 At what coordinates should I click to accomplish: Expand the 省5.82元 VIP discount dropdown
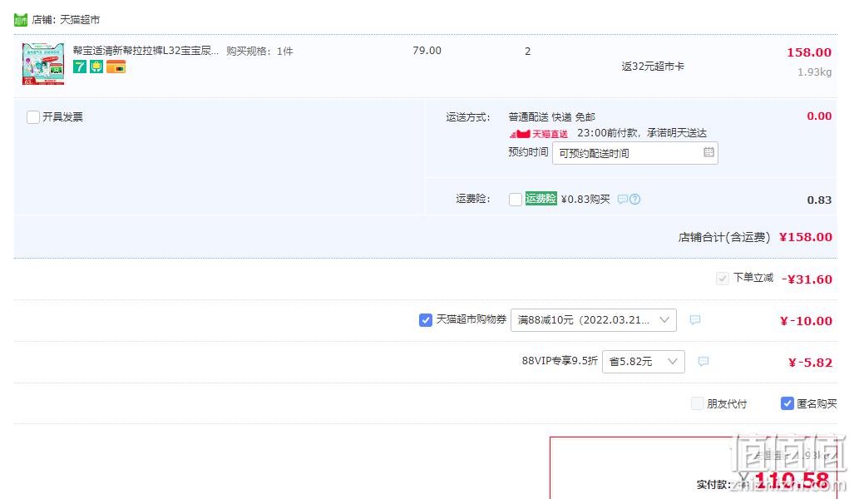pos(644,362)
